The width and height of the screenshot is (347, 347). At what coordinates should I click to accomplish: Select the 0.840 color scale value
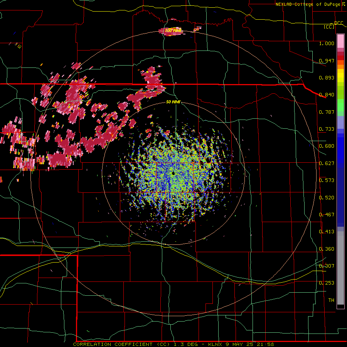point(327,95)
